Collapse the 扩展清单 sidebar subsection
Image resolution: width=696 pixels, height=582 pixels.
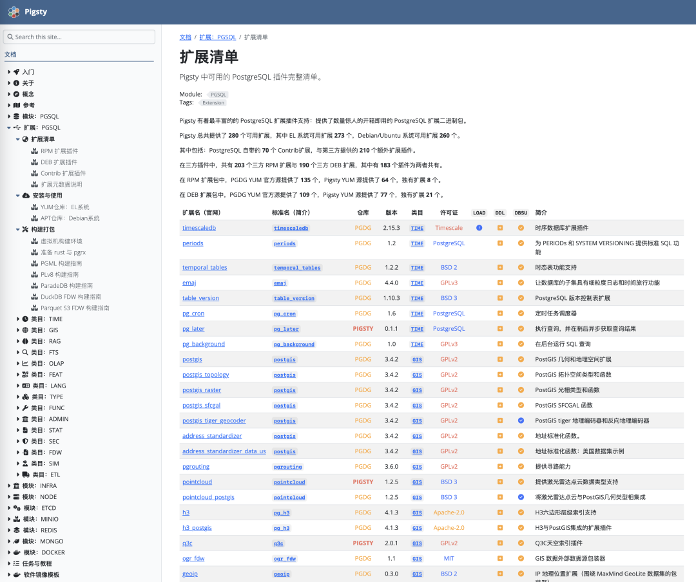pos(18,139)
